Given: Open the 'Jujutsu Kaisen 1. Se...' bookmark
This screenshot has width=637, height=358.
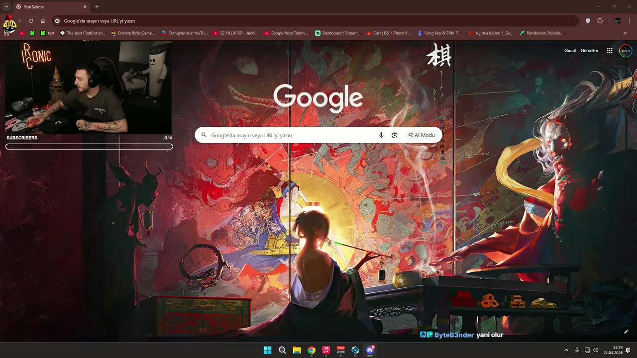Looking at the screenshot, I should [491, 33].
